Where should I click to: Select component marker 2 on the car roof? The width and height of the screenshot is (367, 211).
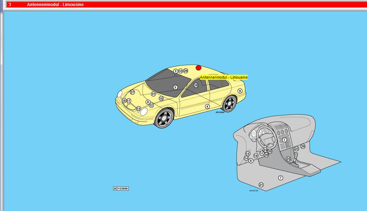[x=176, y=71]
